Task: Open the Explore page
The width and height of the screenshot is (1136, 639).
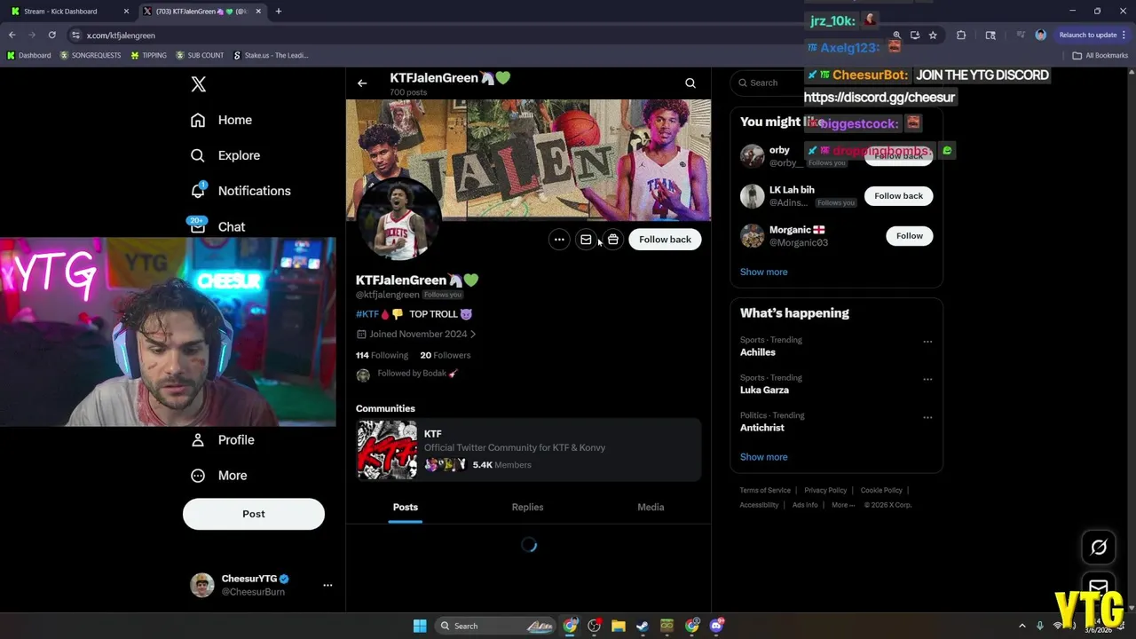Action: 225,155
